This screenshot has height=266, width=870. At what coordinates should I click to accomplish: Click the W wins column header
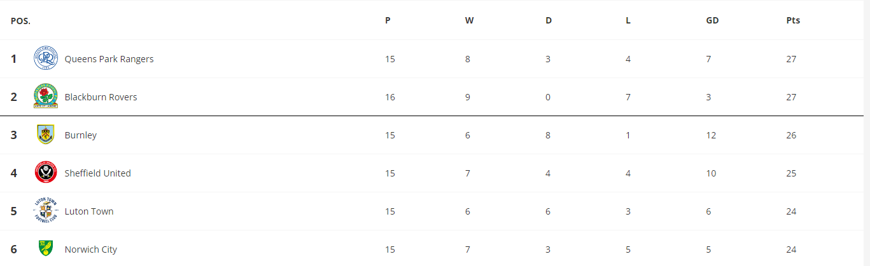click(x=469, y=20)
